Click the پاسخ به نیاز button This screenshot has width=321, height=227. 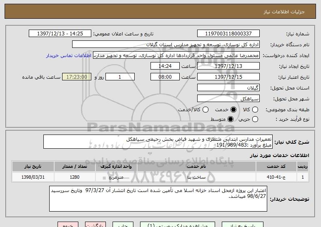click(x=243, y=225)
